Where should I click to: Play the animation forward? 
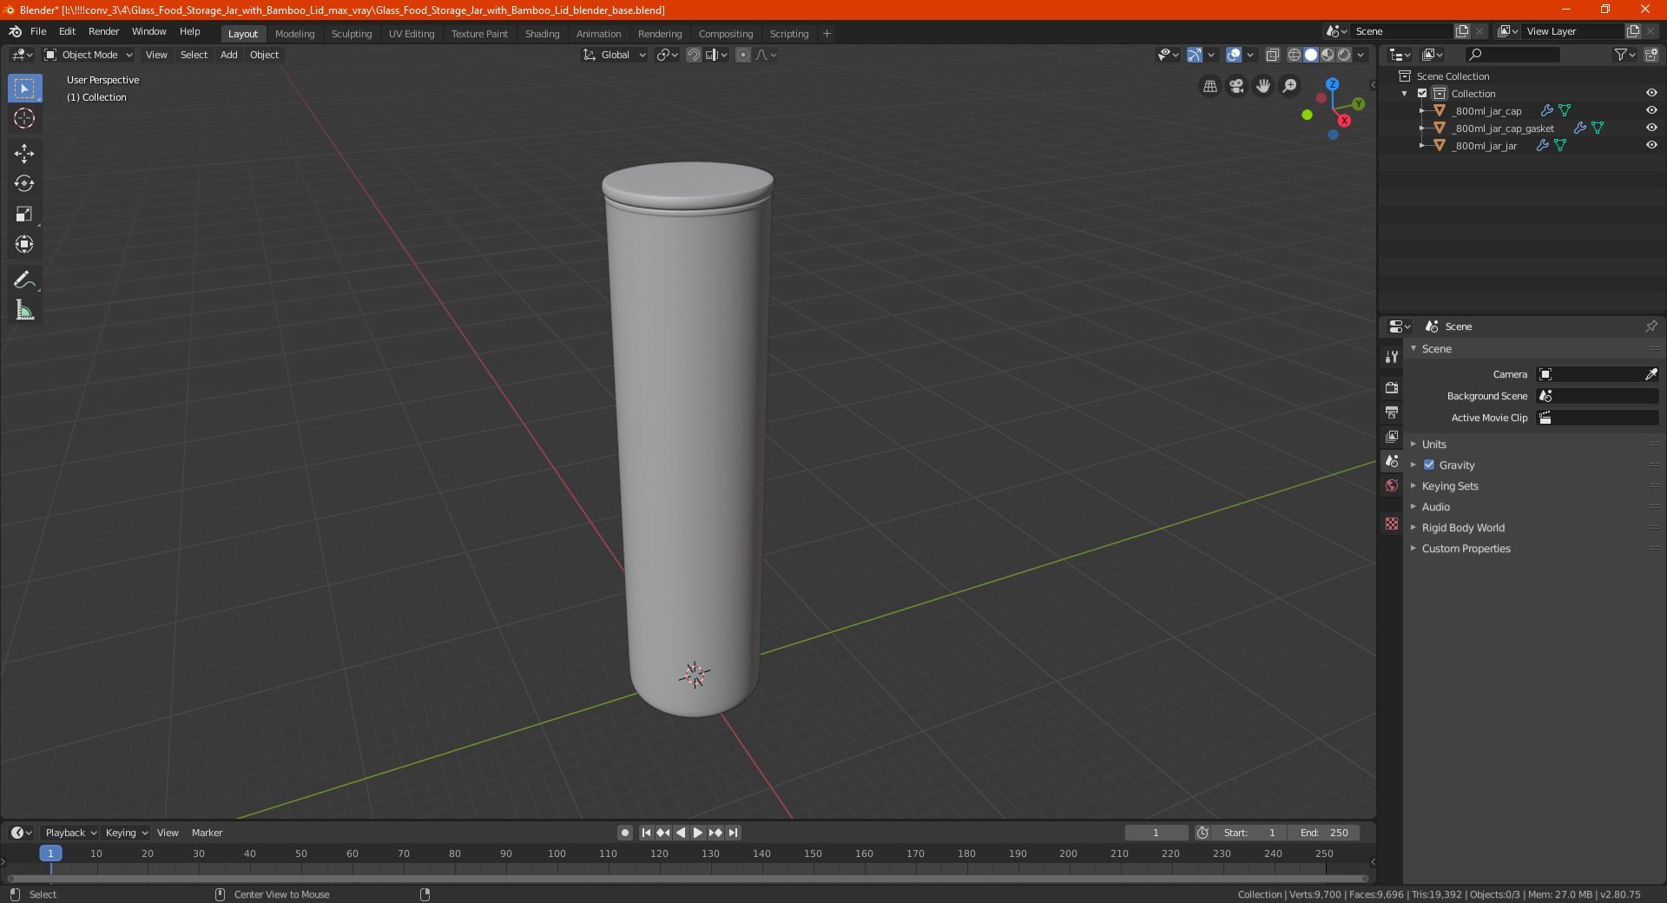(698, 833)
